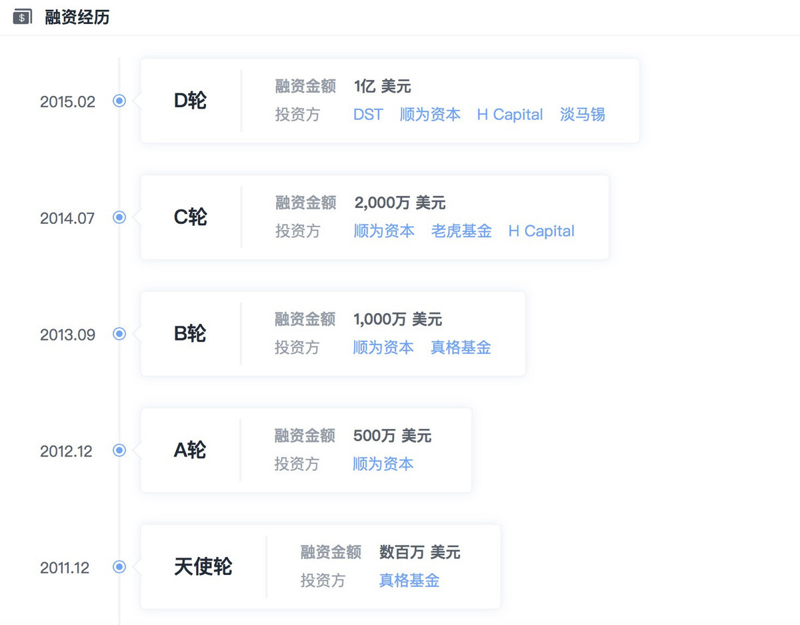
Task: Click the 融资经历 section heading
Action: [x=77, y=17]
